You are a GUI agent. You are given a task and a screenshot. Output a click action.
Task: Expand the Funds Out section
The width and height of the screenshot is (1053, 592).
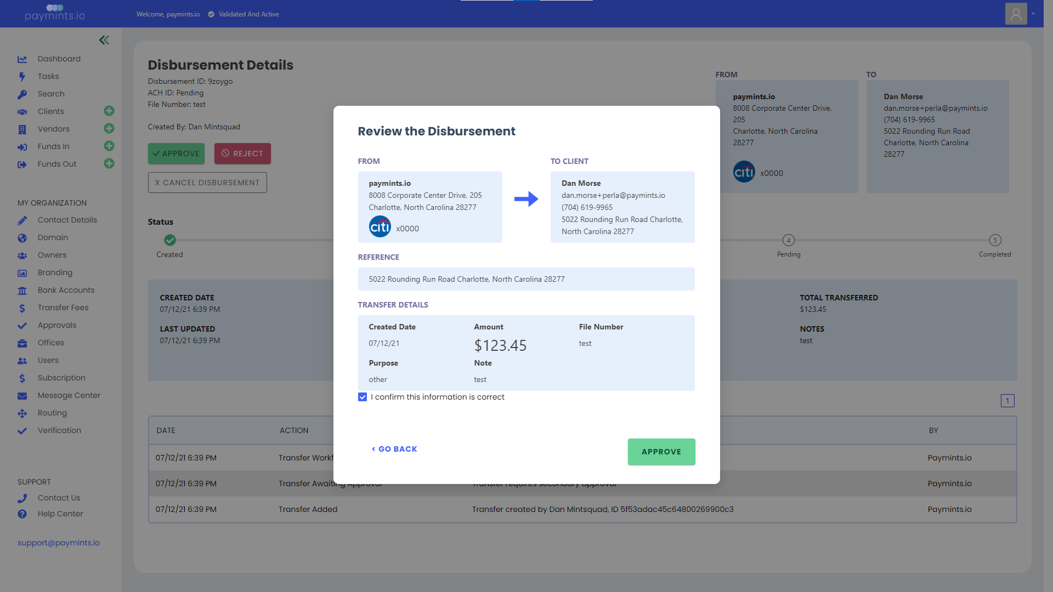(x=109, y=163)
